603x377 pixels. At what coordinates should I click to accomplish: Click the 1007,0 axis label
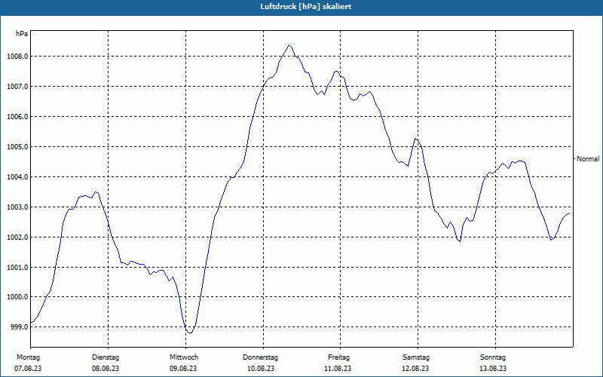click(17, 87)
